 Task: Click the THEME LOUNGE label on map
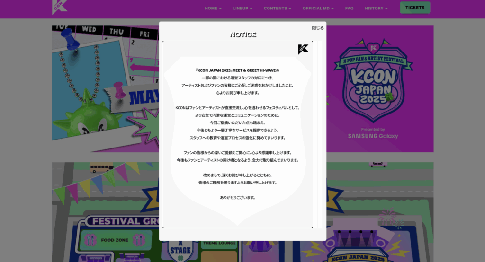(219, 243)
